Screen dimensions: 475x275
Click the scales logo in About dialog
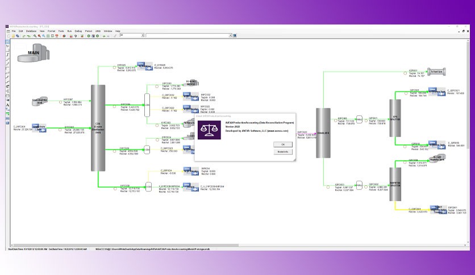click(209, 130)
